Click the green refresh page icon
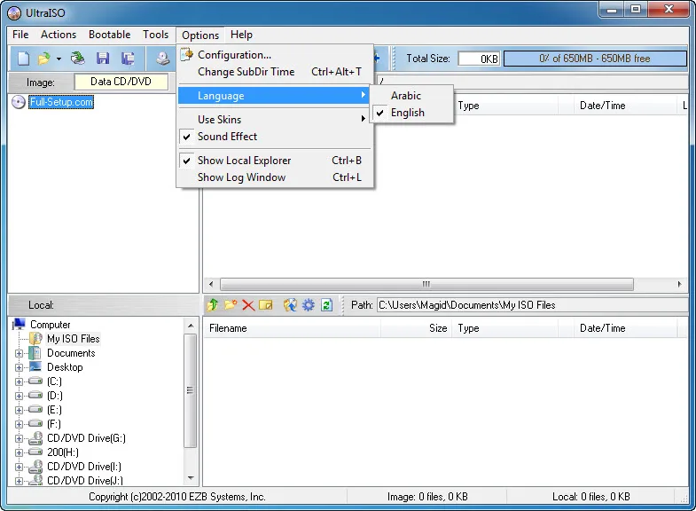The image size is (696, 511). (326, 305)
